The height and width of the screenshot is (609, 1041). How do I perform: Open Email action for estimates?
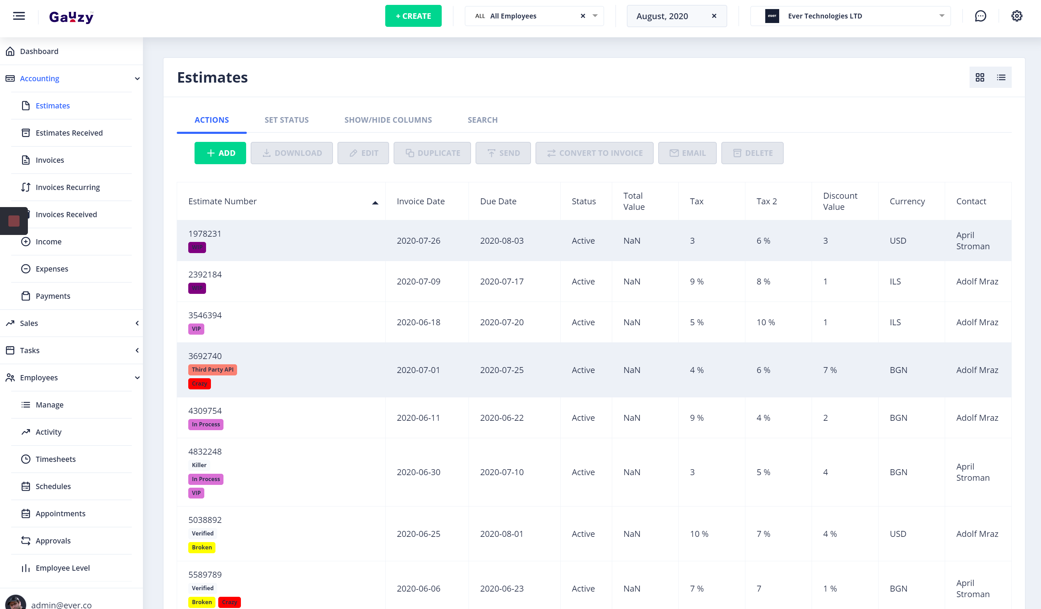tap(687, 153)
